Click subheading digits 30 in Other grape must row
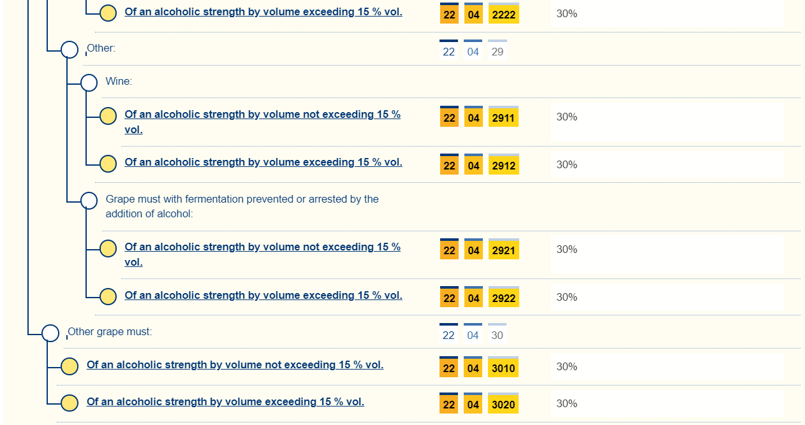Image resolution: width=805 pixels, height=425 pixels. tap(498, 335)
